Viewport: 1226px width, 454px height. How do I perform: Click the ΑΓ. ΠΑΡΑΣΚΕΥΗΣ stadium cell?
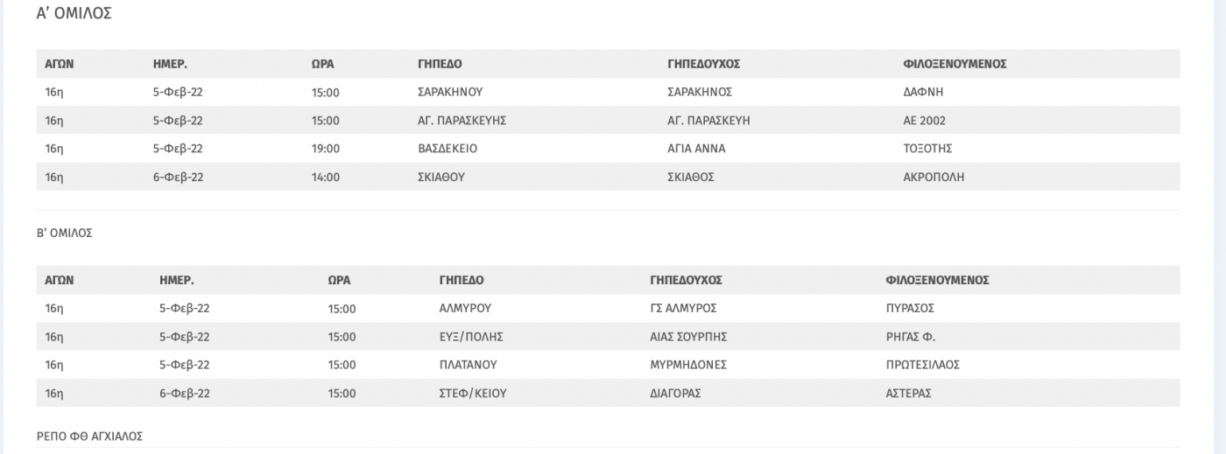point(462,120)
